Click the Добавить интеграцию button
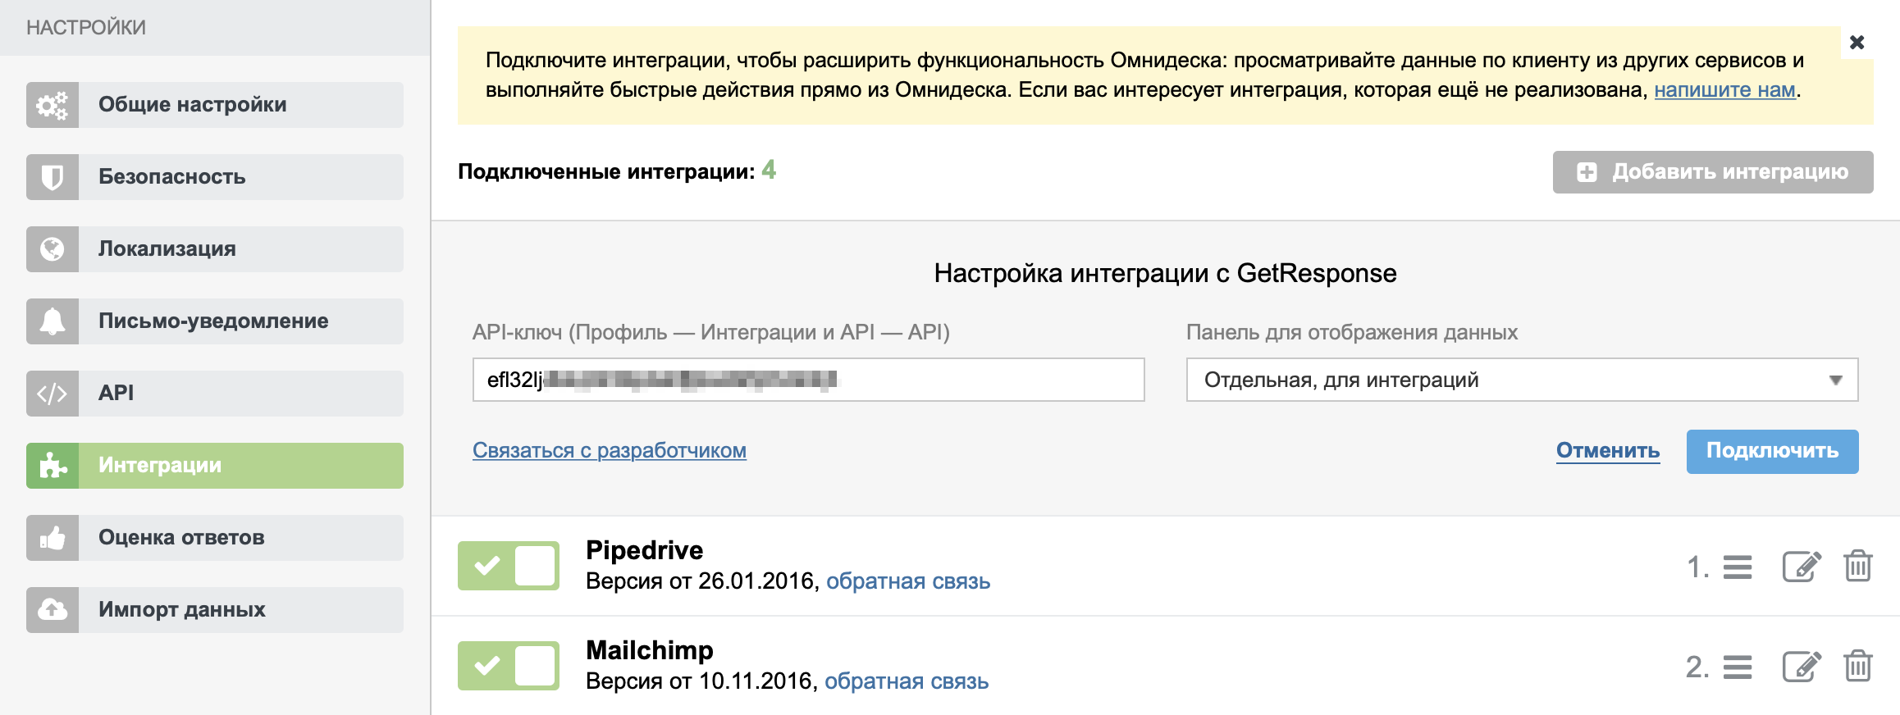This screenshot has width=1900, height=715. point(1712,172)
